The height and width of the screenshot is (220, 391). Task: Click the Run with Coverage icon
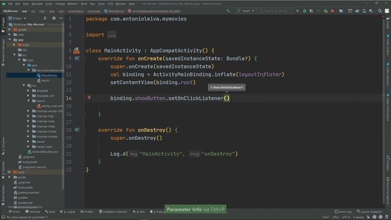point(312,11)
